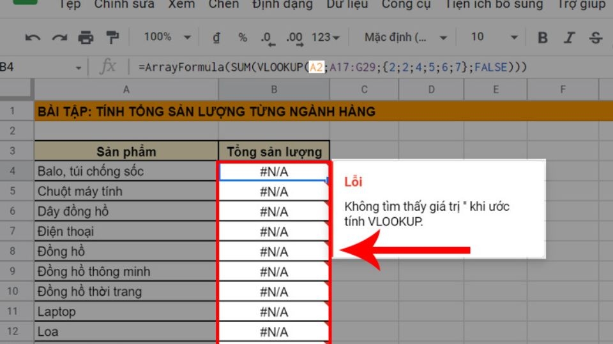The height and width of the screenshot is (344, 613).
Task: Click the Redo icon
Action: pos(59,38)
